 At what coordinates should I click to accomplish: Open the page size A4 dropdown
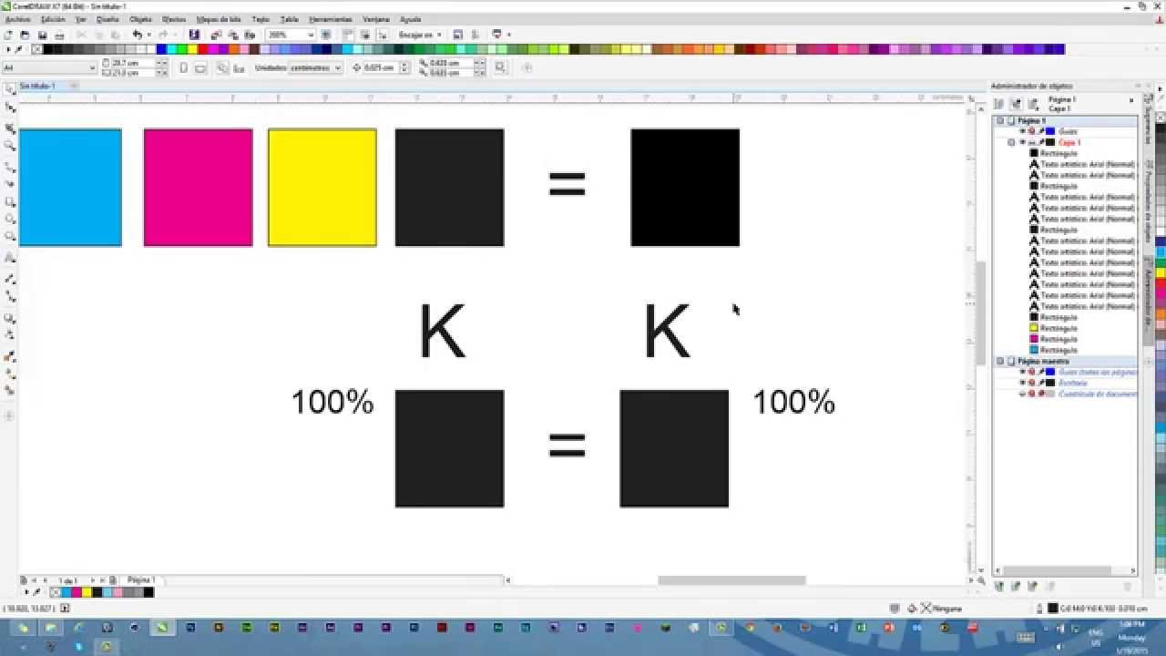tap(92, 67)
